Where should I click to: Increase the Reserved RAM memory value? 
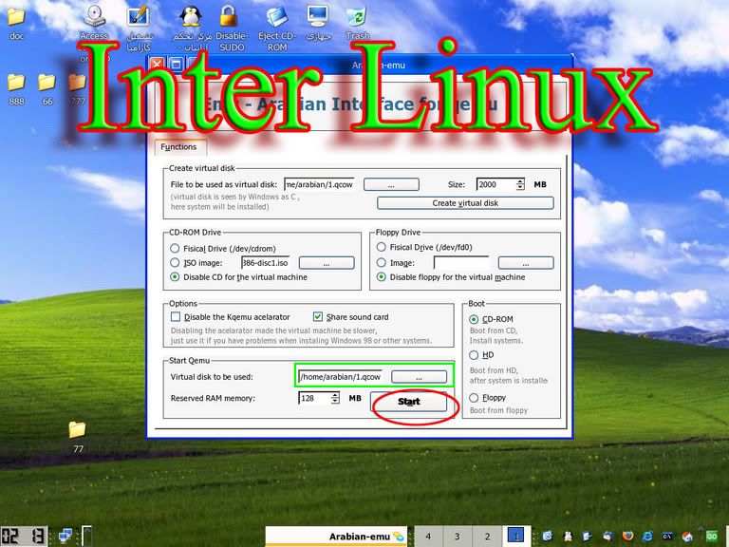pos(335,395)
